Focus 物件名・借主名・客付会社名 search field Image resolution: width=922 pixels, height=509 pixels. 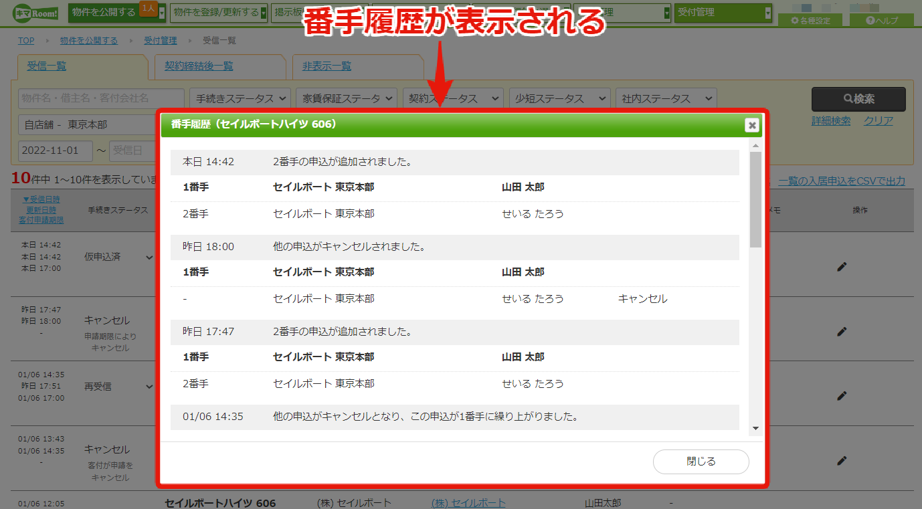pyautogui.click(x=101, y=98)
